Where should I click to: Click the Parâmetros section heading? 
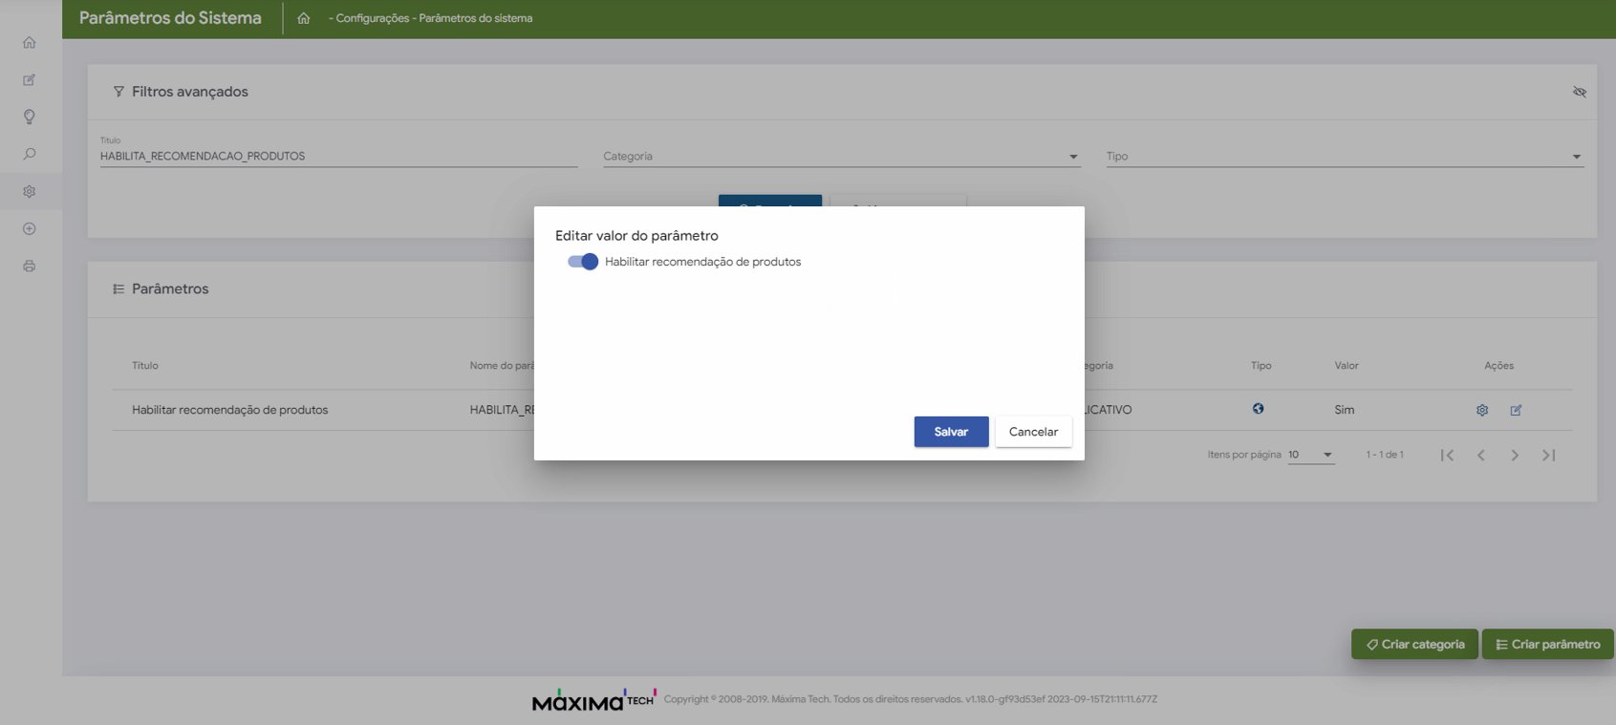point(170,288)
